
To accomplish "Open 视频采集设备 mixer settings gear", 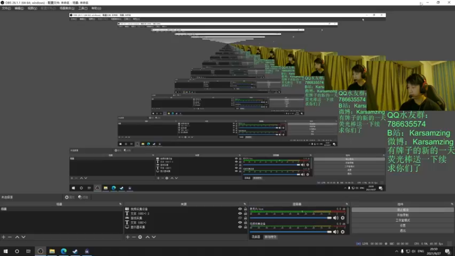I will point(343,232).
